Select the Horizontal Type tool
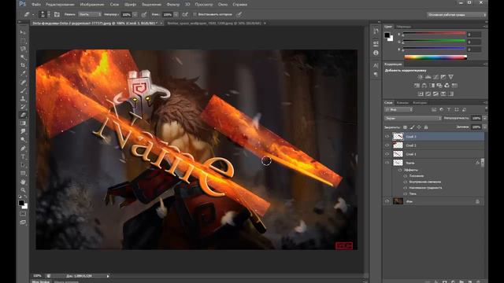Image resolution: width=504 pixels, height=283 pixels. click(23, 156)
